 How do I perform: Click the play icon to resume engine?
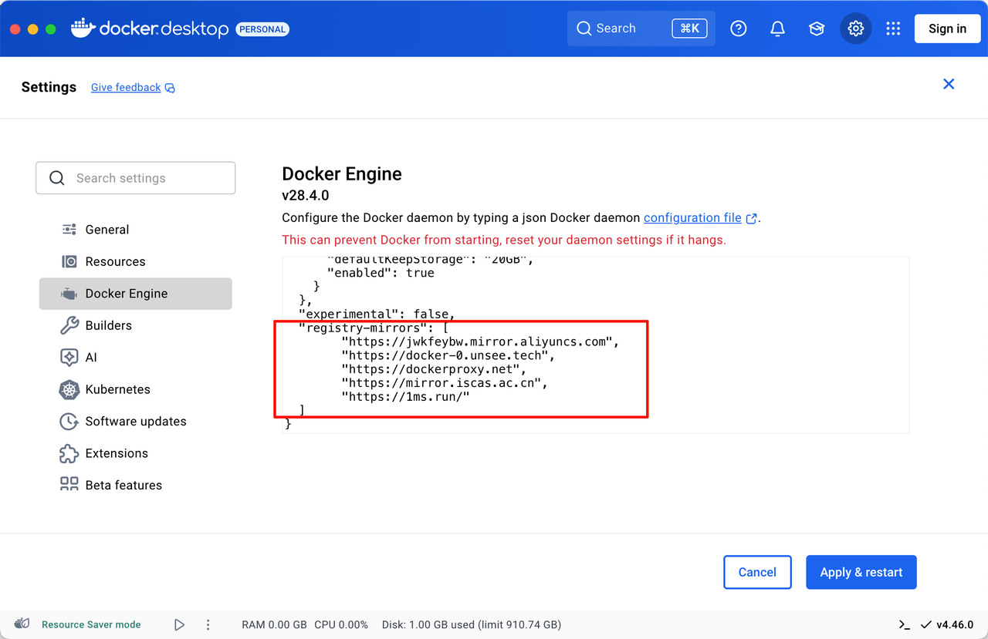pyautogui.click(x=179, y=624)
